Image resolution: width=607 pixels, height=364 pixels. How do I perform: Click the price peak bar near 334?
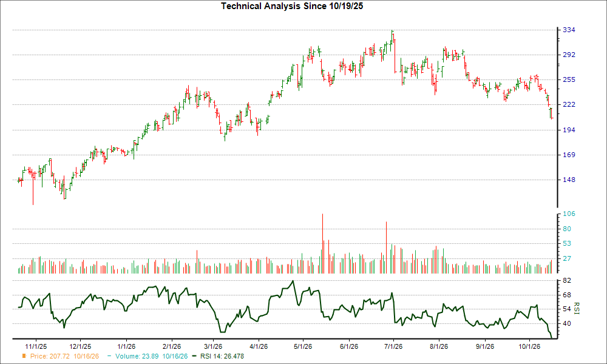[x=393, y=38]
